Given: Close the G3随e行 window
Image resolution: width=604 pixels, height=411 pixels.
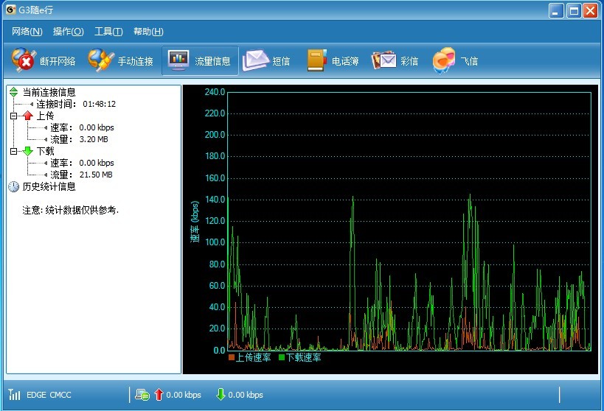Looking at the screenshot, I should tap(591, 11).
